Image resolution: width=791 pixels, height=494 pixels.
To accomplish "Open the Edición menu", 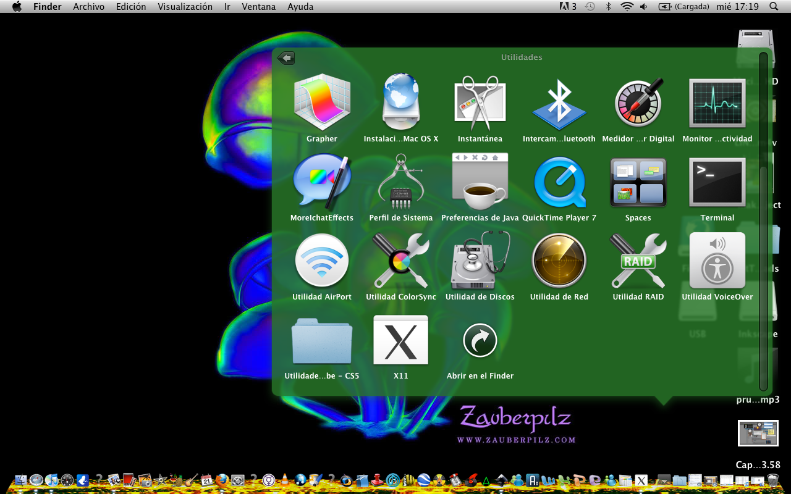I will (131, 7).
